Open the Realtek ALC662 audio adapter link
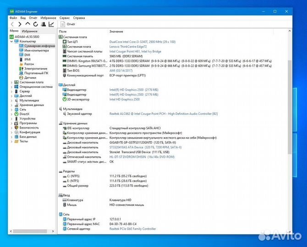This screenshot has height=247, width=307. coord(164,114)
